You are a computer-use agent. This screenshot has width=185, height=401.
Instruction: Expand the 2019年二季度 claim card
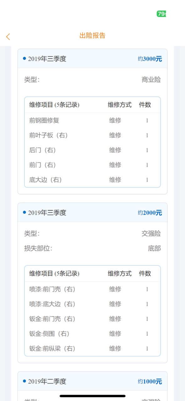[x=92, y=381]
